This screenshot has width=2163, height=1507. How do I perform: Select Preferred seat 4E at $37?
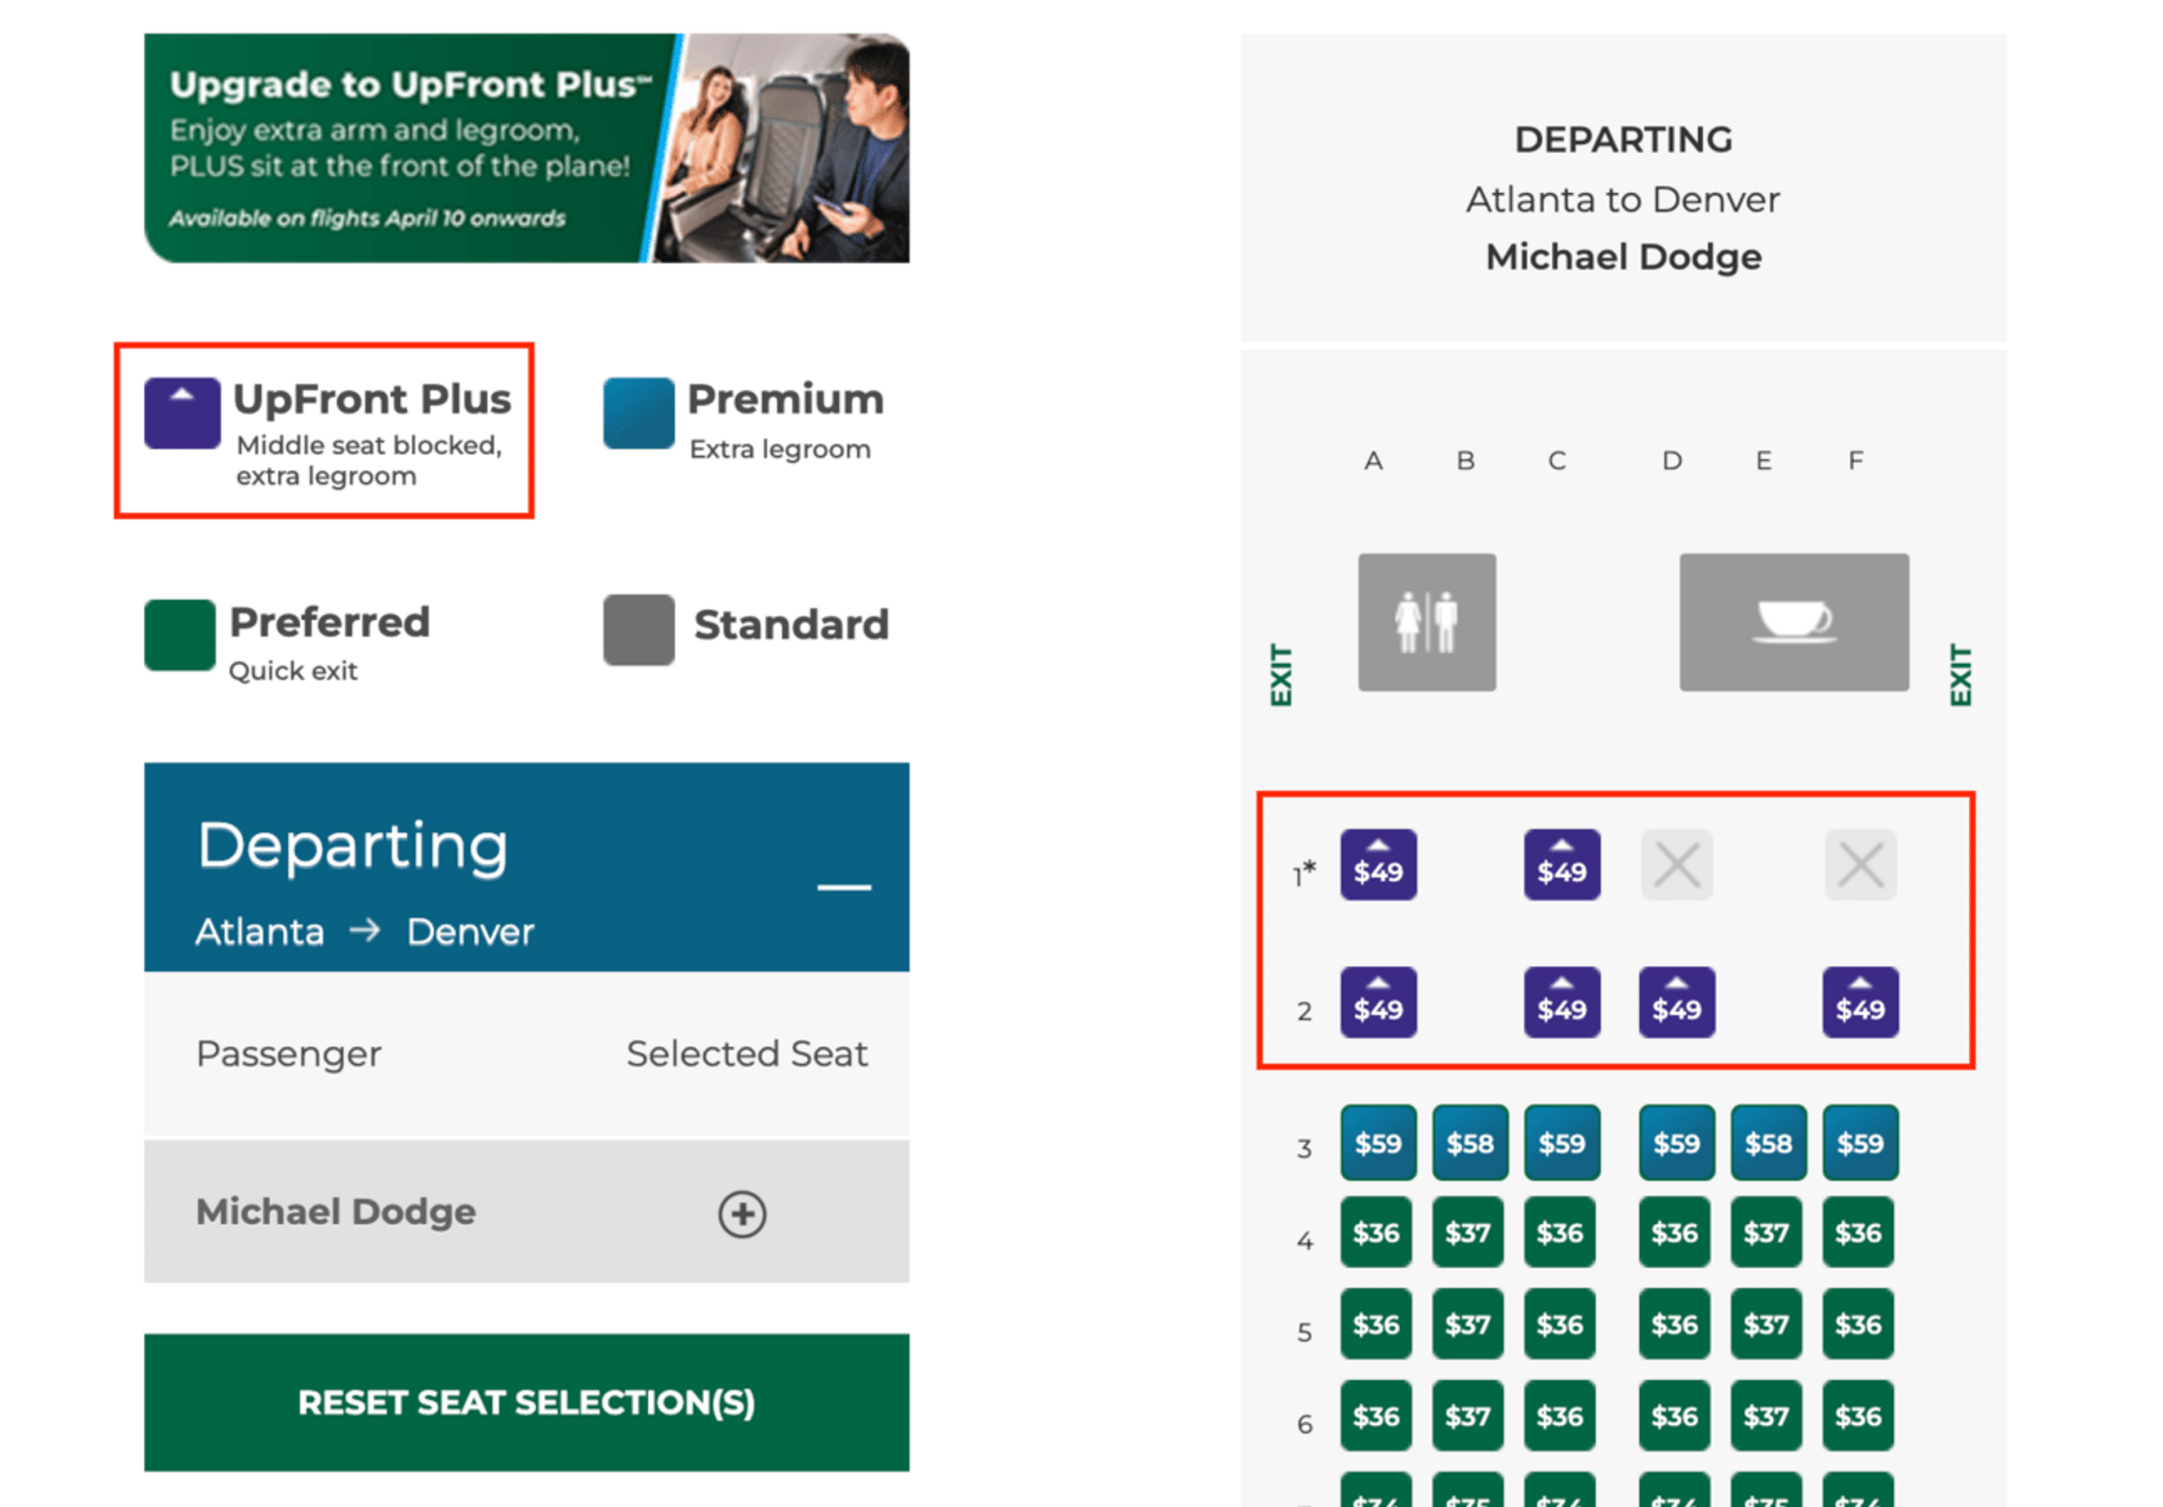(1766, 1232)
